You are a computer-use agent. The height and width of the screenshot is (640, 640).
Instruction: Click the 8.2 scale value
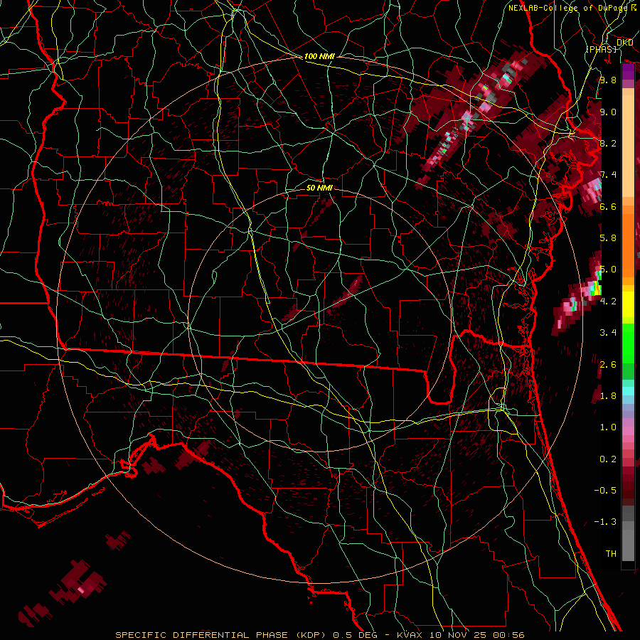pos(608,143)
